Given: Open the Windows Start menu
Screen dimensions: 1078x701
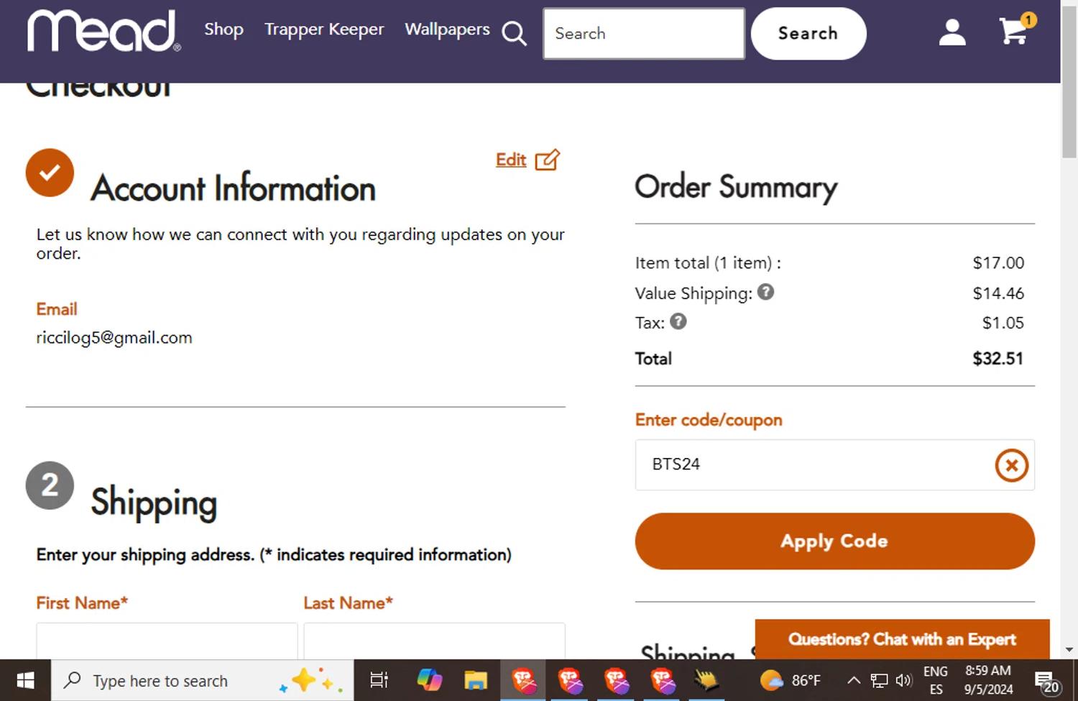Looking at the screenshot, I should 25,680.
